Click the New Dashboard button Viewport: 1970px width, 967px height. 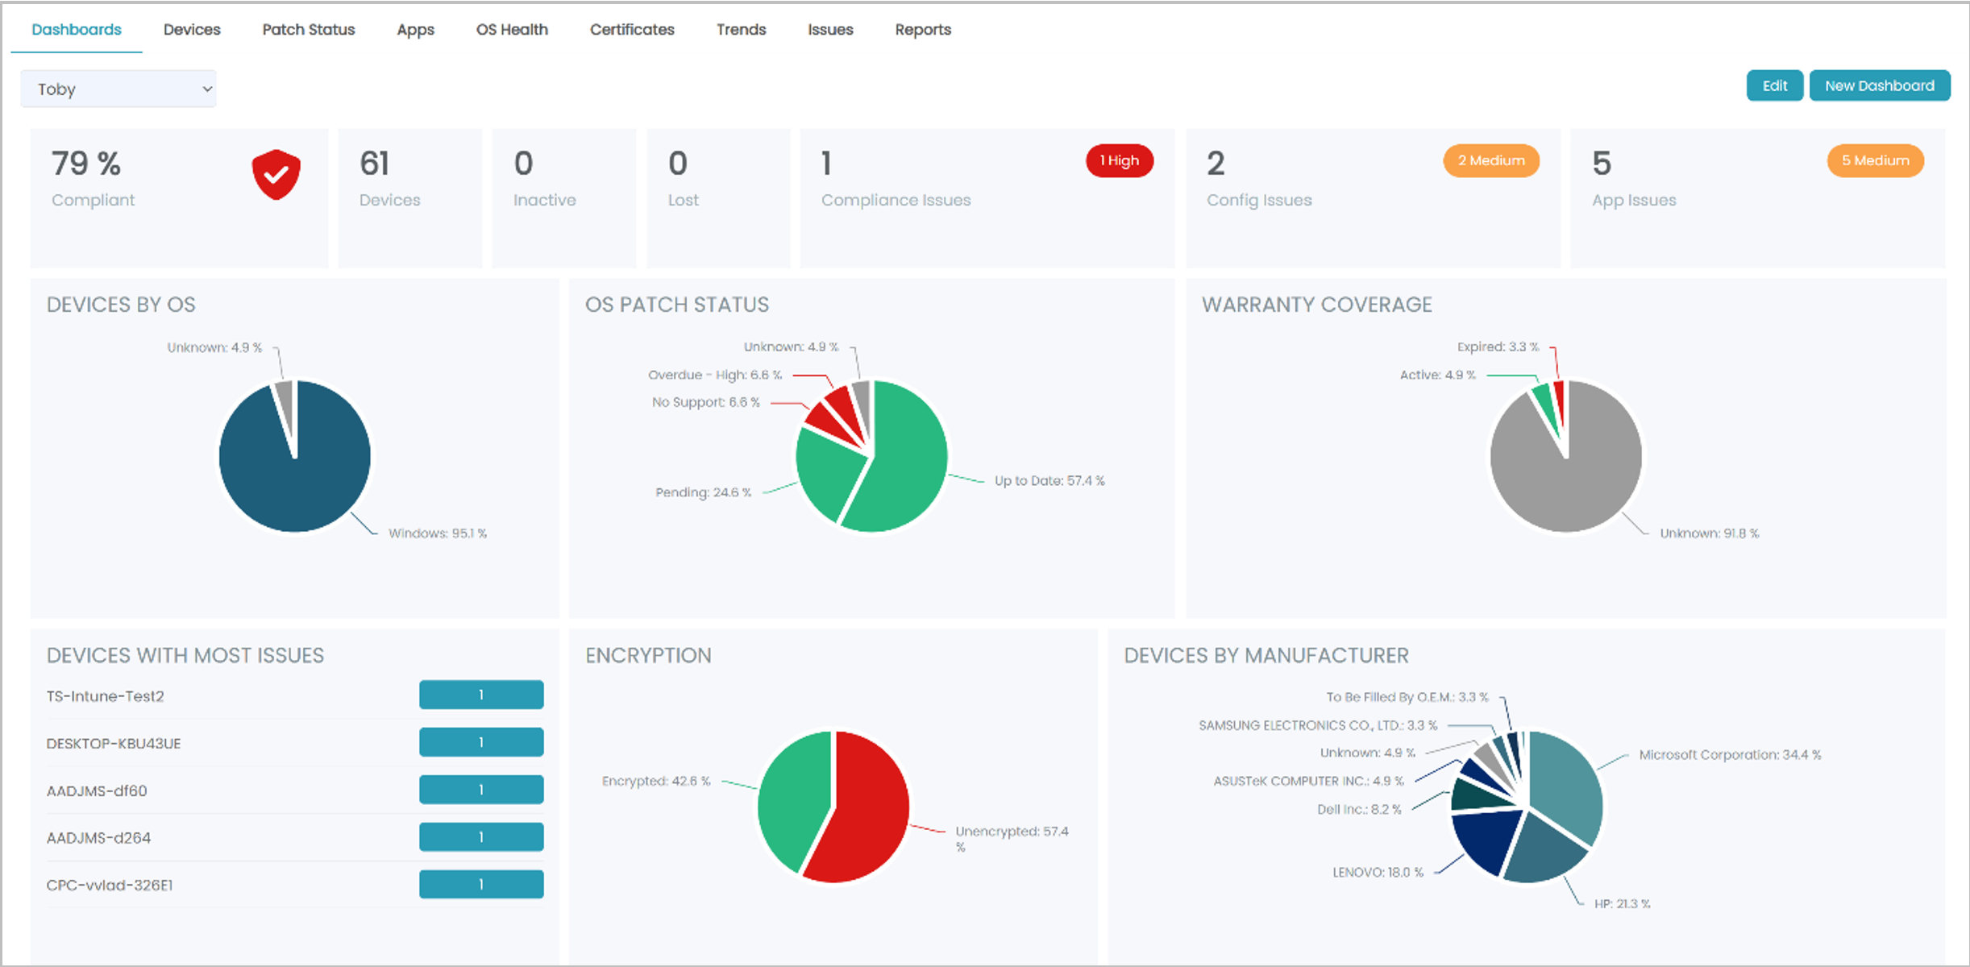1879,85
